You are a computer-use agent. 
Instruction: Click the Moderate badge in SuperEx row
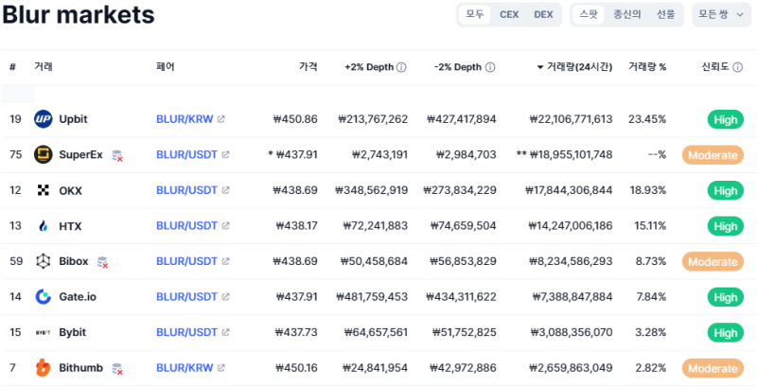713,155
